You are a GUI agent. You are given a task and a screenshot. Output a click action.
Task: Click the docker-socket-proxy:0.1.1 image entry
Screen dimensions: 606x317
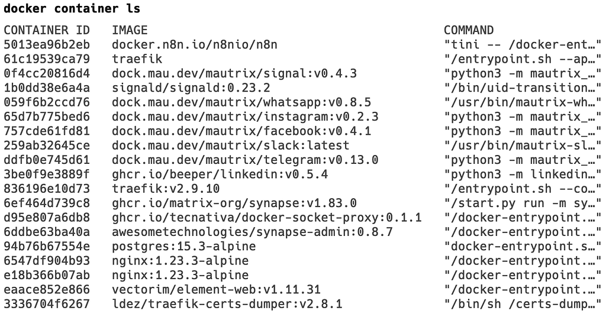(267, 218)
